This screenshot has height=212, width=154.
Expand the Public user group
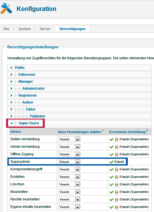click(12, 67)
